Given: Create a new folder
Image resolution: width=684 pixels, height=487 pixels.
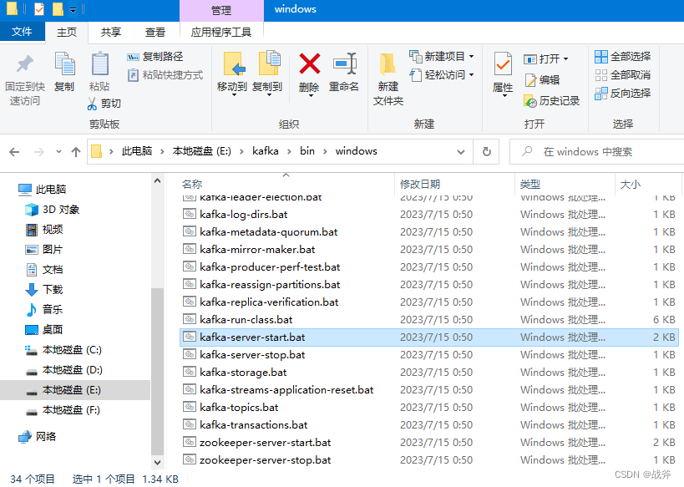Looking at the screenshot, I should pos(388,79).
